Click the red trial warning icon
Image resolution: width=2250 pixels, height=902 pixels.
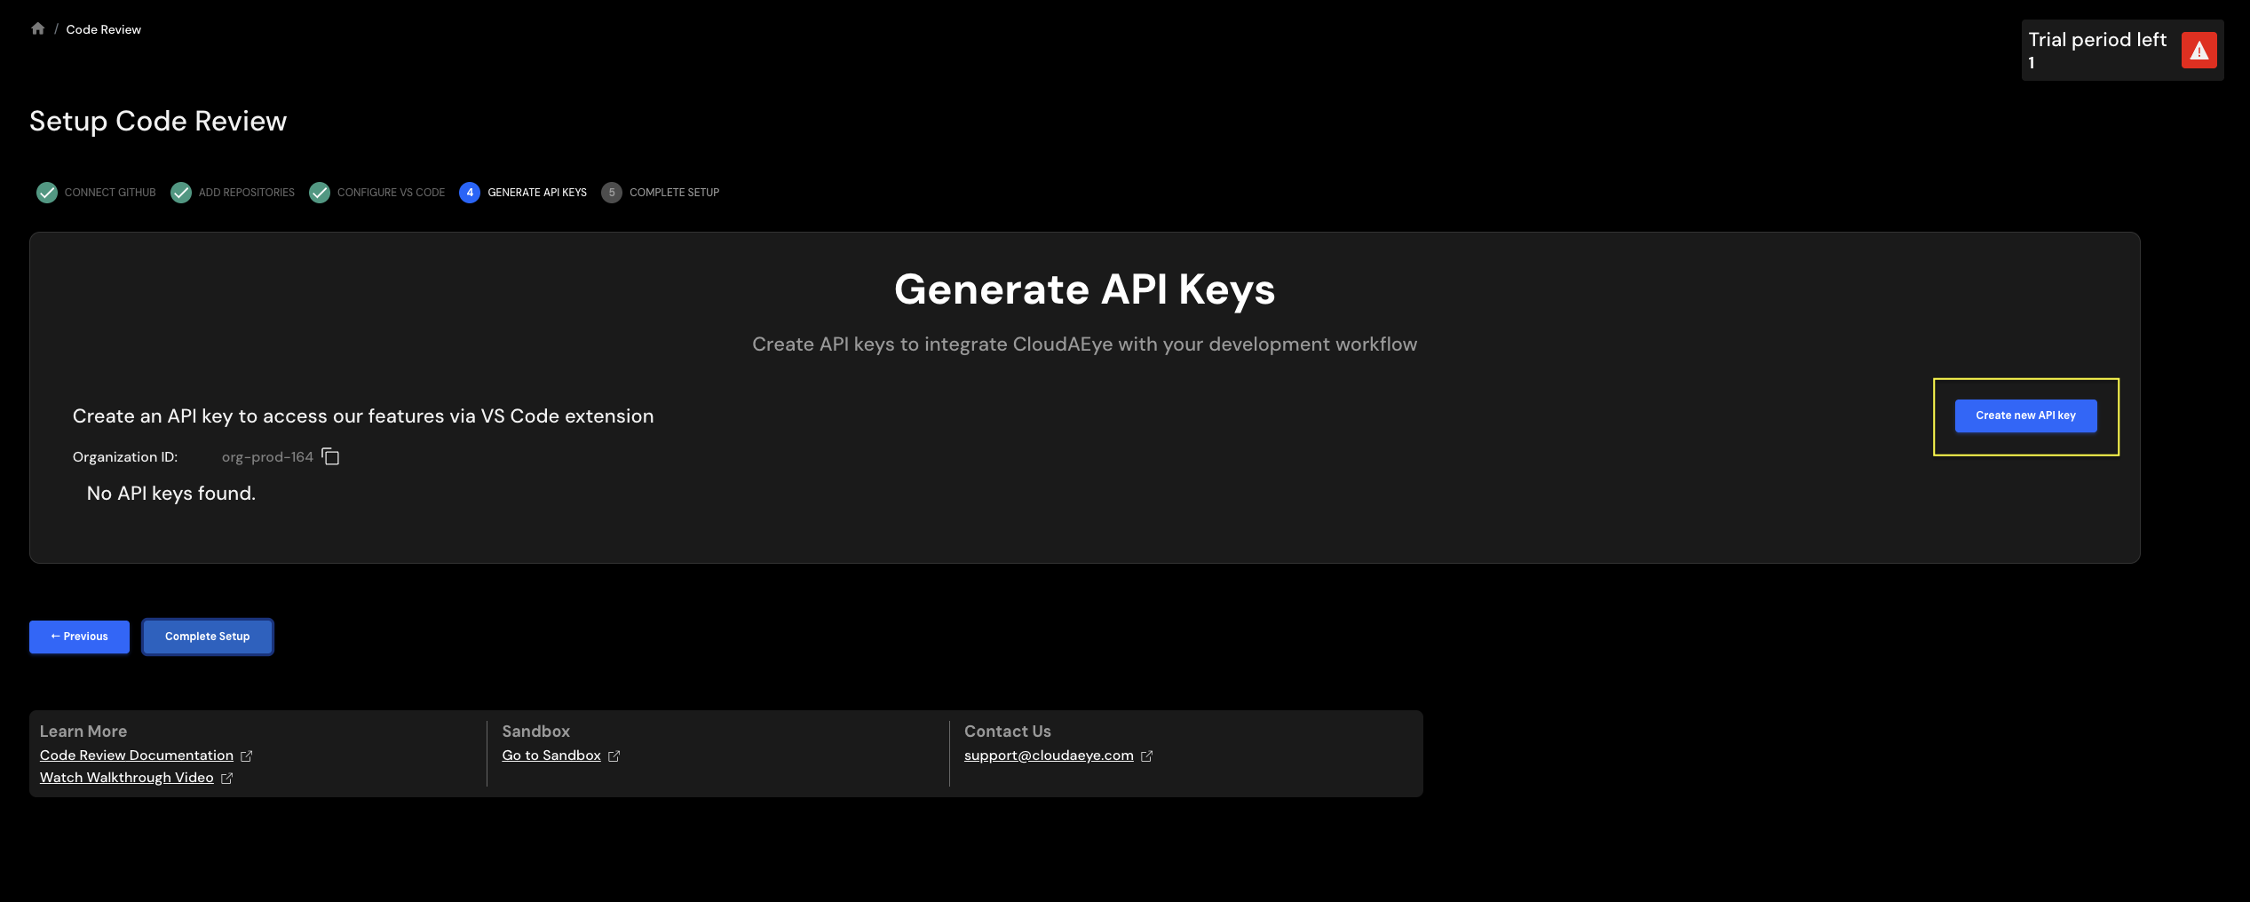pos(2199,51)
